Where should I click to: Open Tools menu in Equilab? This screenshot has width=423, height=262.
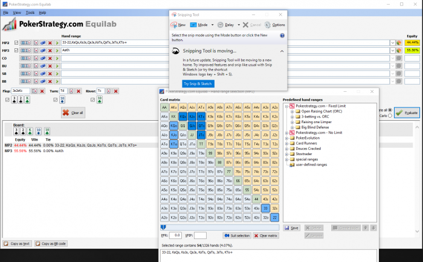[x=30, y=13]
